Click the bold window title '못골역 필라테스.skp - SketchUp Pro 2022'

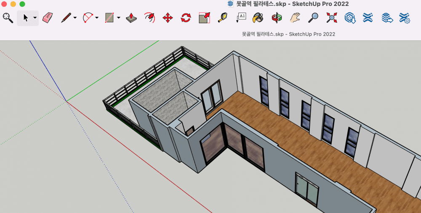pos(293,4)
